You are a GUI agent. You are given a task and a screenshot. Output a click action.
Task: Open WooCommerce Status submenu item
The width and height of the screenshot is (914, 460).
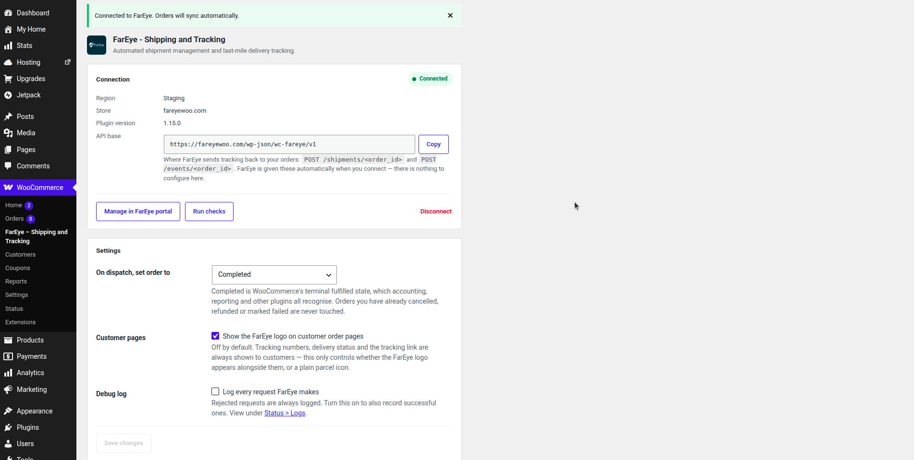click(14, 309)
